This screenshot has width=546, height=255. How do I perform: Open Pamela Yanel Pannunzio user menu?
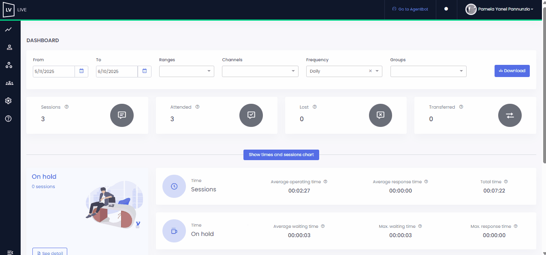[x=499, y=9]
